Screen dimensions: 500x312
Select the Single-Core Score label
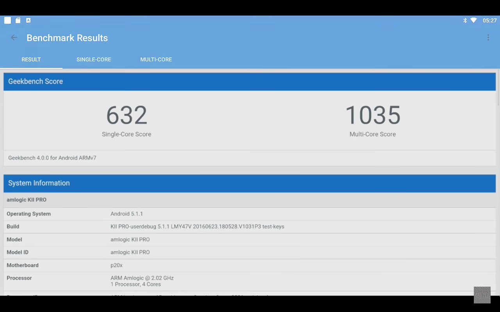pyautogui.click(x=127, y=134)
